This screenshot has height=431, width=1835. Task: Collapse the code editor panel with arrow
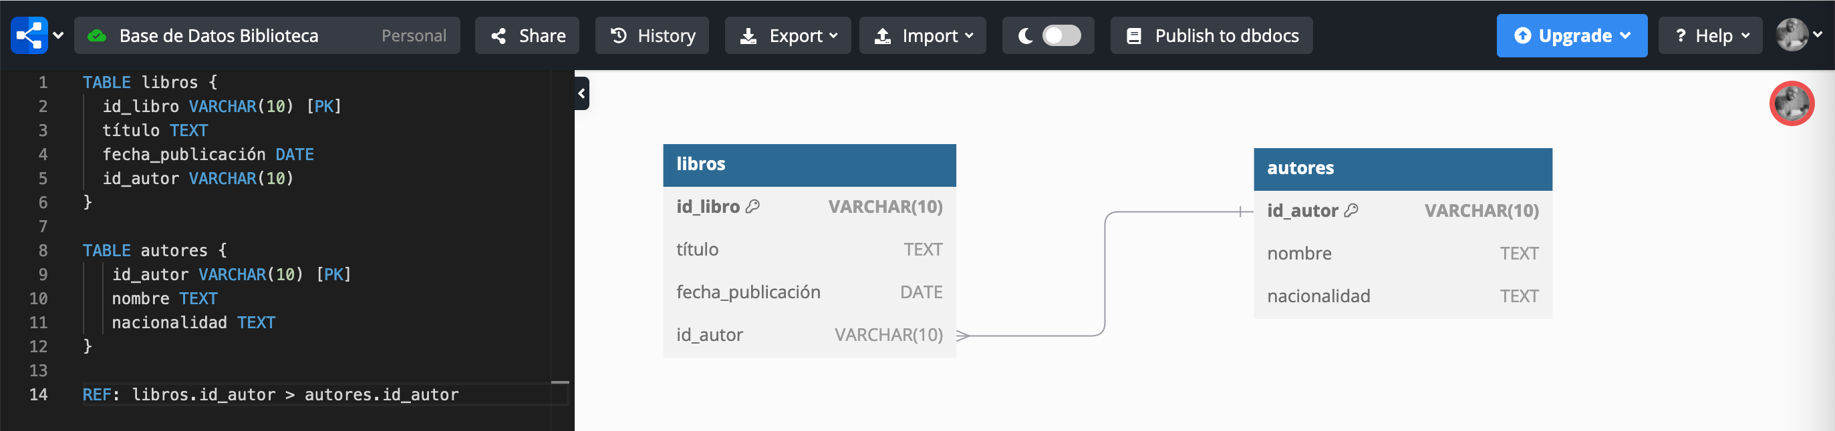[x=581, y=94]
